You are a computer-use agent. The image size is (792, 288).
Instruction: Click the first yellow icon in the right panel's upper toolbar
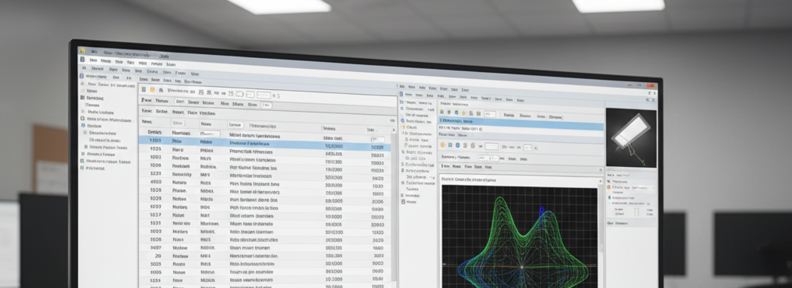442,112
